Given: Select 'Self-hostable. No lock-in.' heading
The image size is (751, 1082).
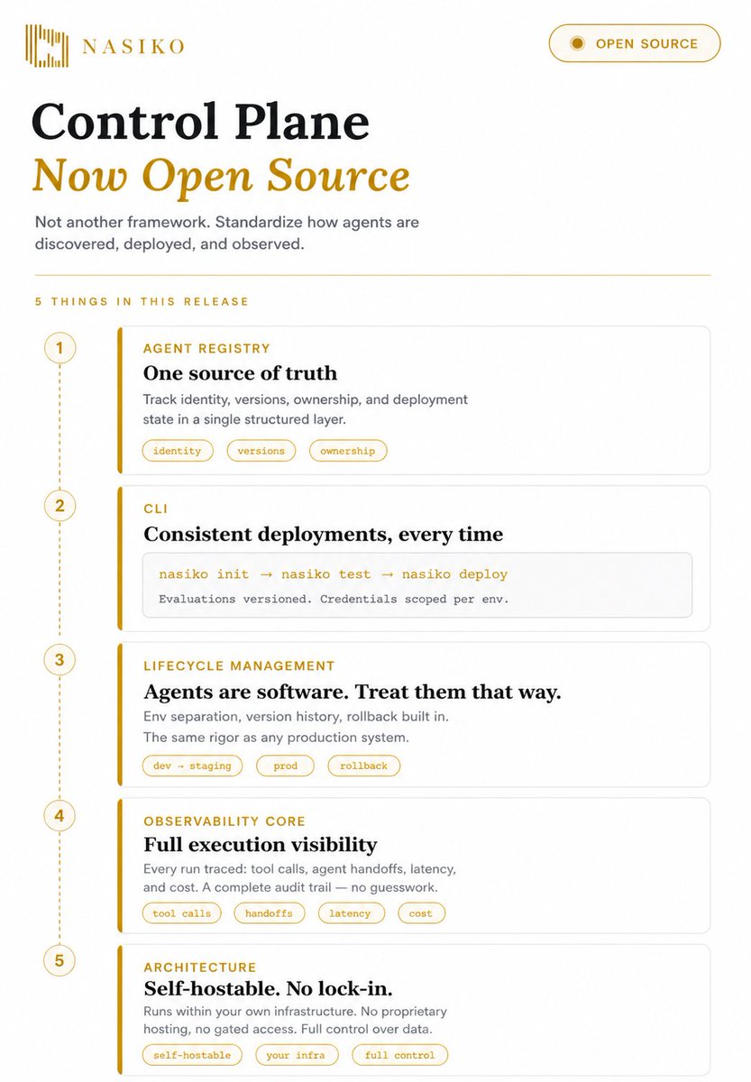Looking at the screenshot, I should [x=268, y=988].
